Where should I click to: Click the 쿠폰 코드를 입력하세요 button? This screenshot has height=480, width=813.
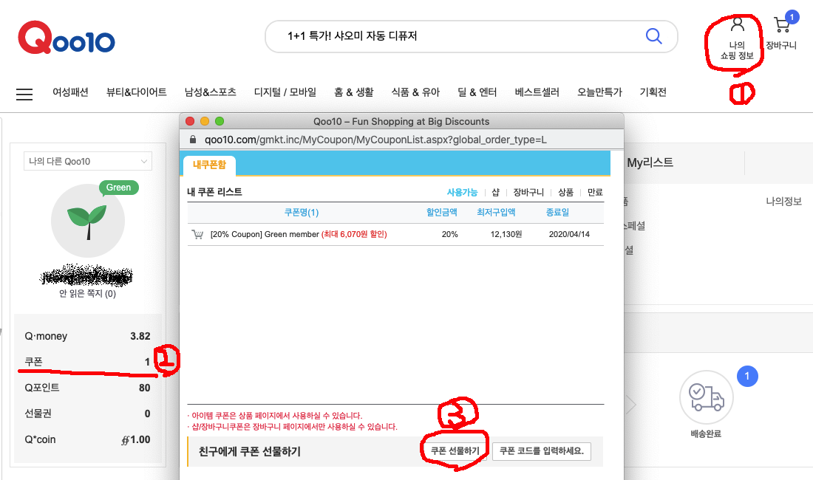click(x=541, y=451)
